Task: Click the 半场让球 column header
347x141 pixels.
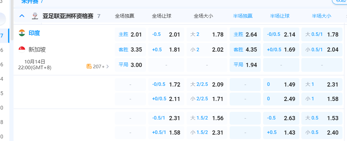Action: click(x=280, y=16)
